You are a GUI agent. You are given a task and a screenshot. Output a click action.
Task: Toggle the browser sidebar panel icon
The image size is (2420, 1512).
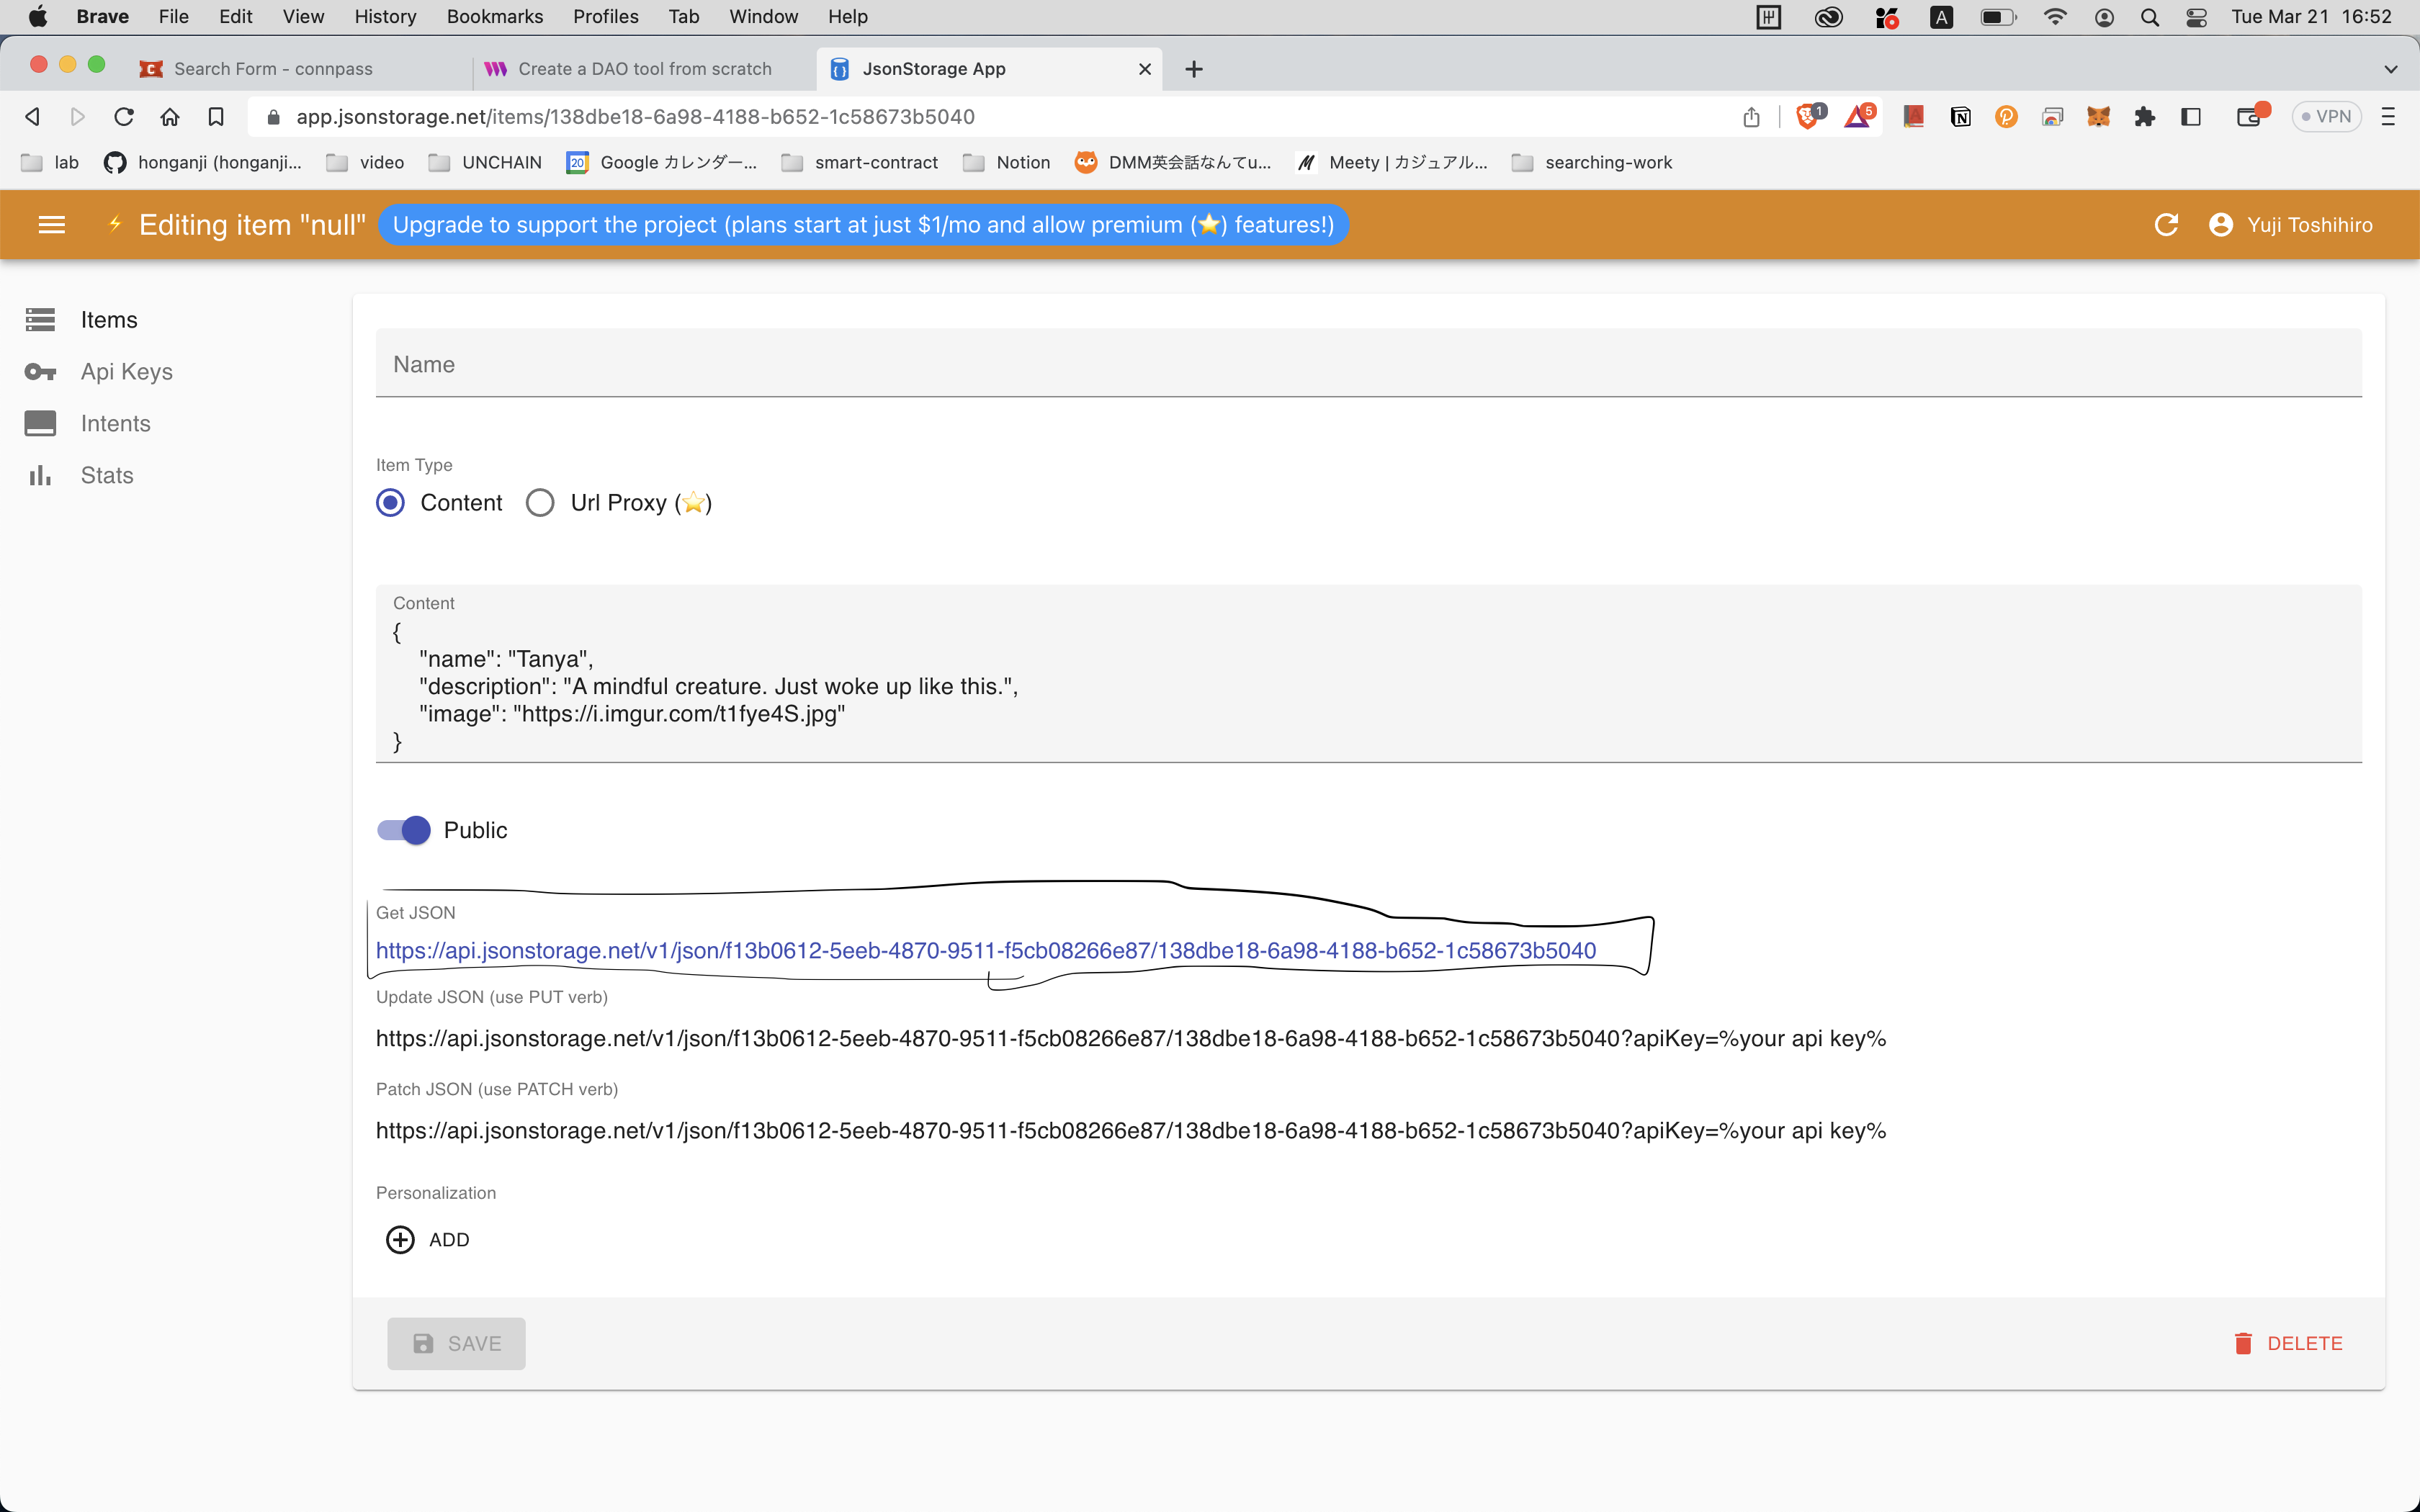[2191, 117]
